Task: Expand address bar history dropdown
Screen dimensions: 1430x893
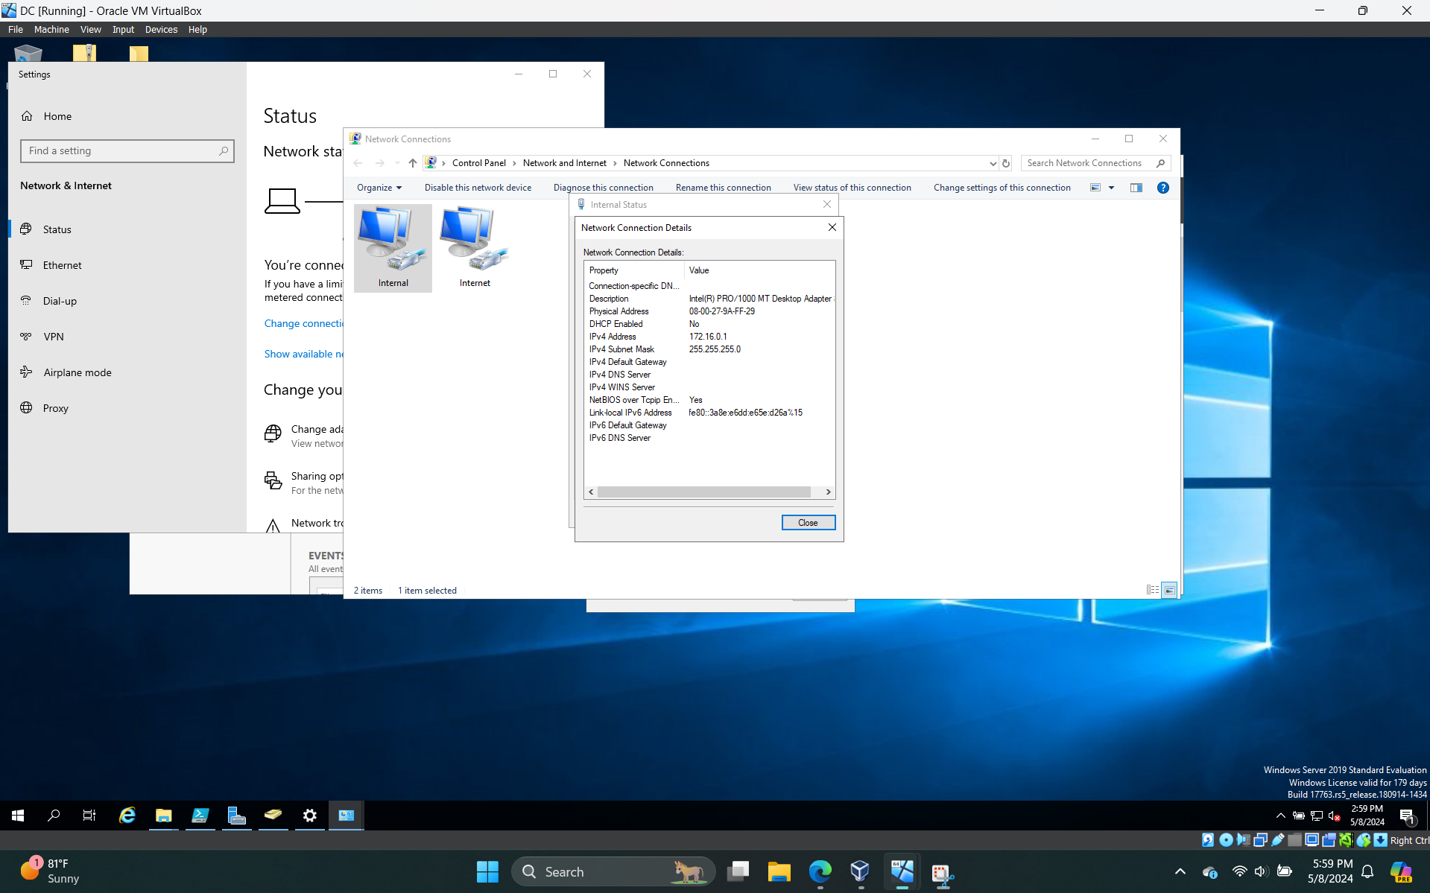Action: [x=993, y=163]
